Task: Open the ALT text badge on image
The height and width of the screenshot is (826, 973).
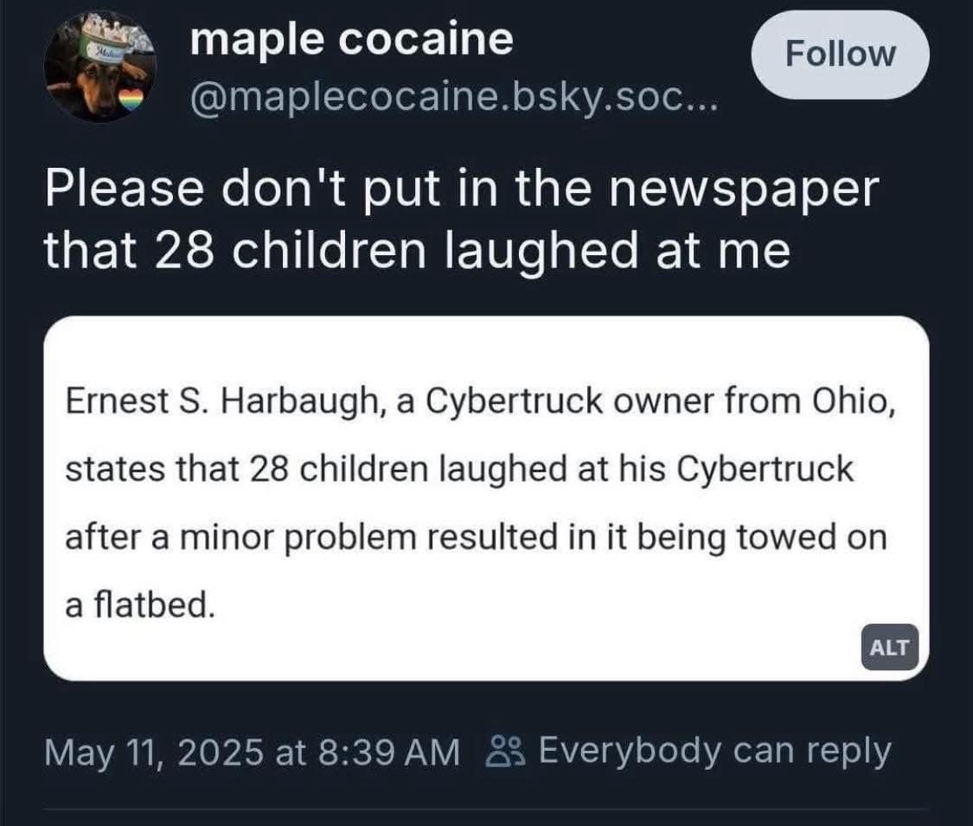Action: (x=889, y=647)
